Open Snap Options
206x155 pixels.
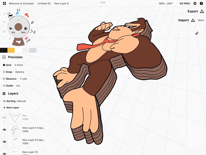tap(20, 72)
